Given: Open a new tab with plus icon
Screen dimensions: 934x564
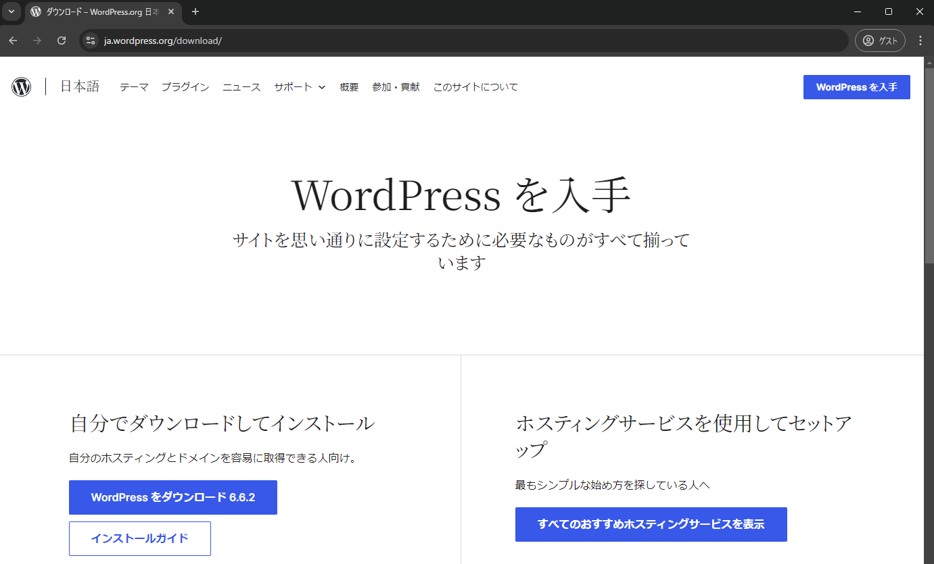Looking at the screenshot, I should pyautogui.click(x=195, y=11).
